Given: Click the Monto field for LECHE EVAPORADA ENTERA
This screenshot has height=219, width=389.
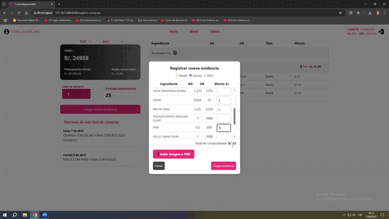Looking at the screenshot, I should [x=224, y=91].
